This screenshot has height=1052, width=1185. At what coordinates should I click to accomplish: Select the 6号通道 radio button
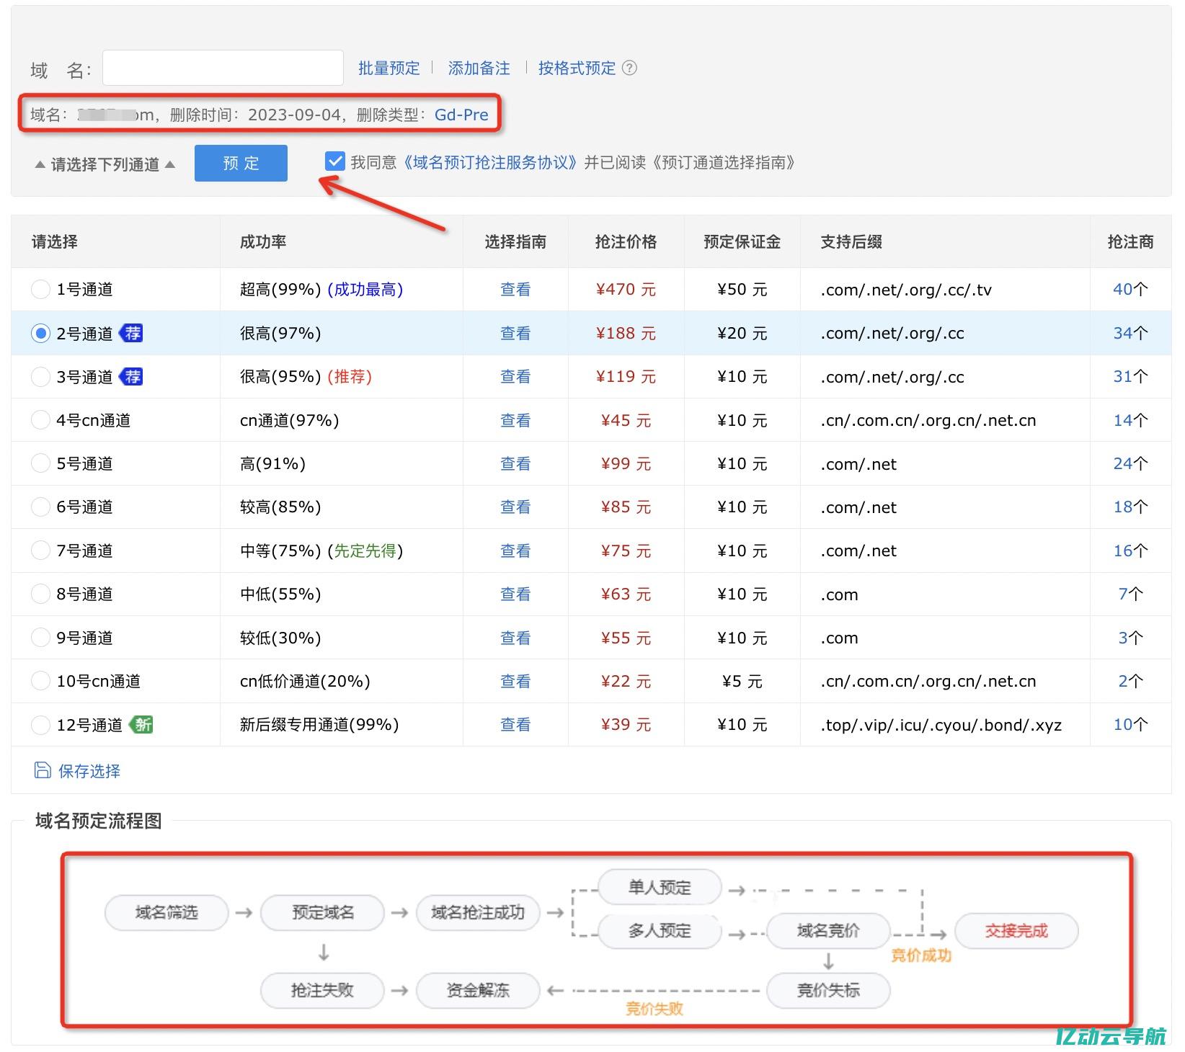tap(40, 507)
